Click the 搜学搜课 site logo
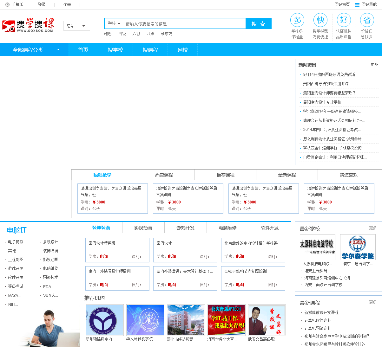382x347 pixels. point(28,25)
